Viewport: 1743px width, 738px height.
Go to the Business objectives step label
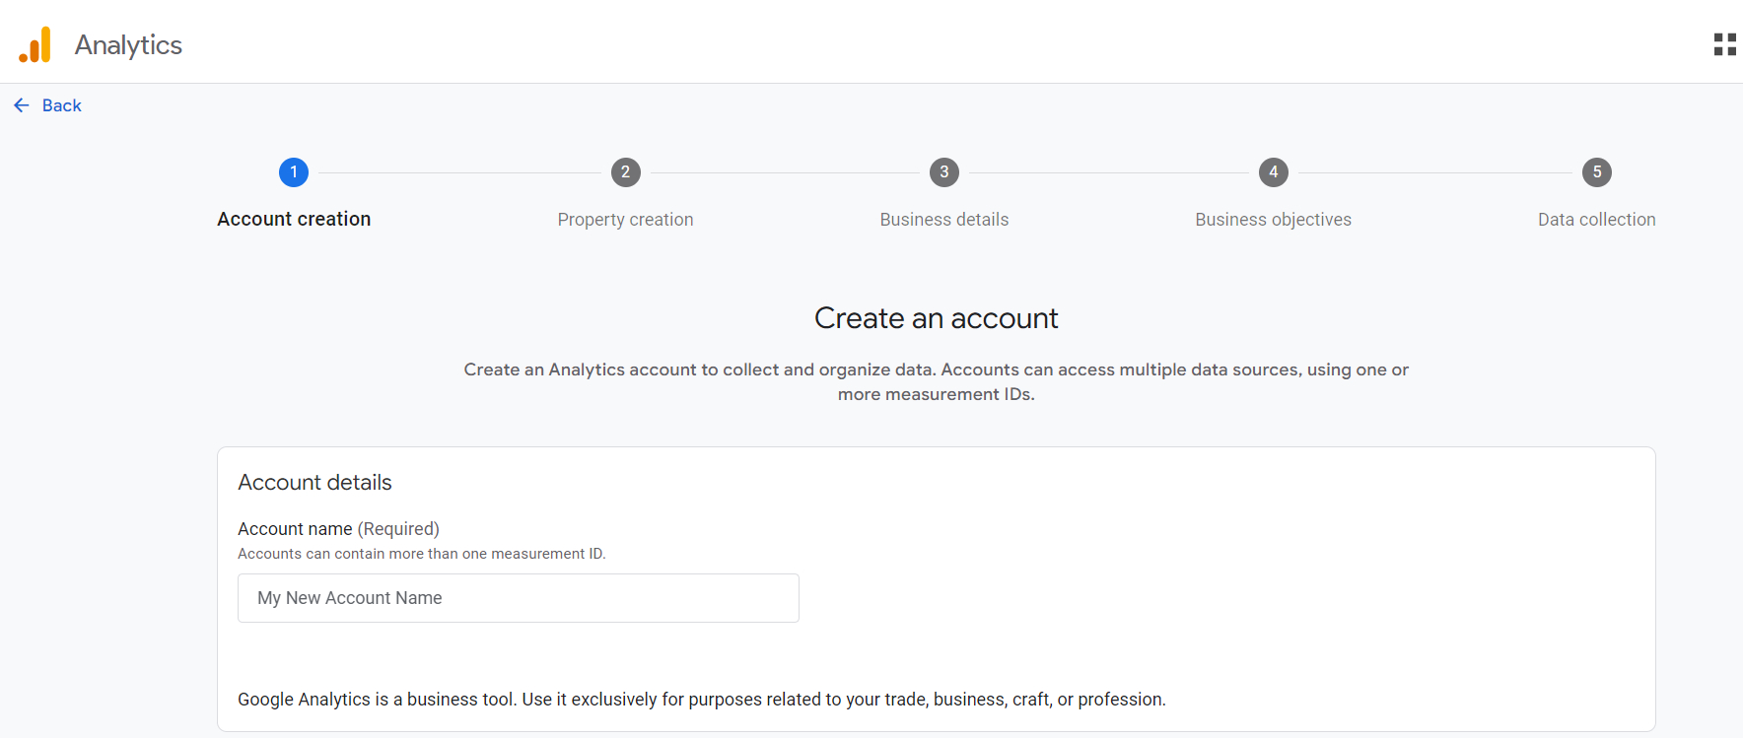pos(1274,220)
